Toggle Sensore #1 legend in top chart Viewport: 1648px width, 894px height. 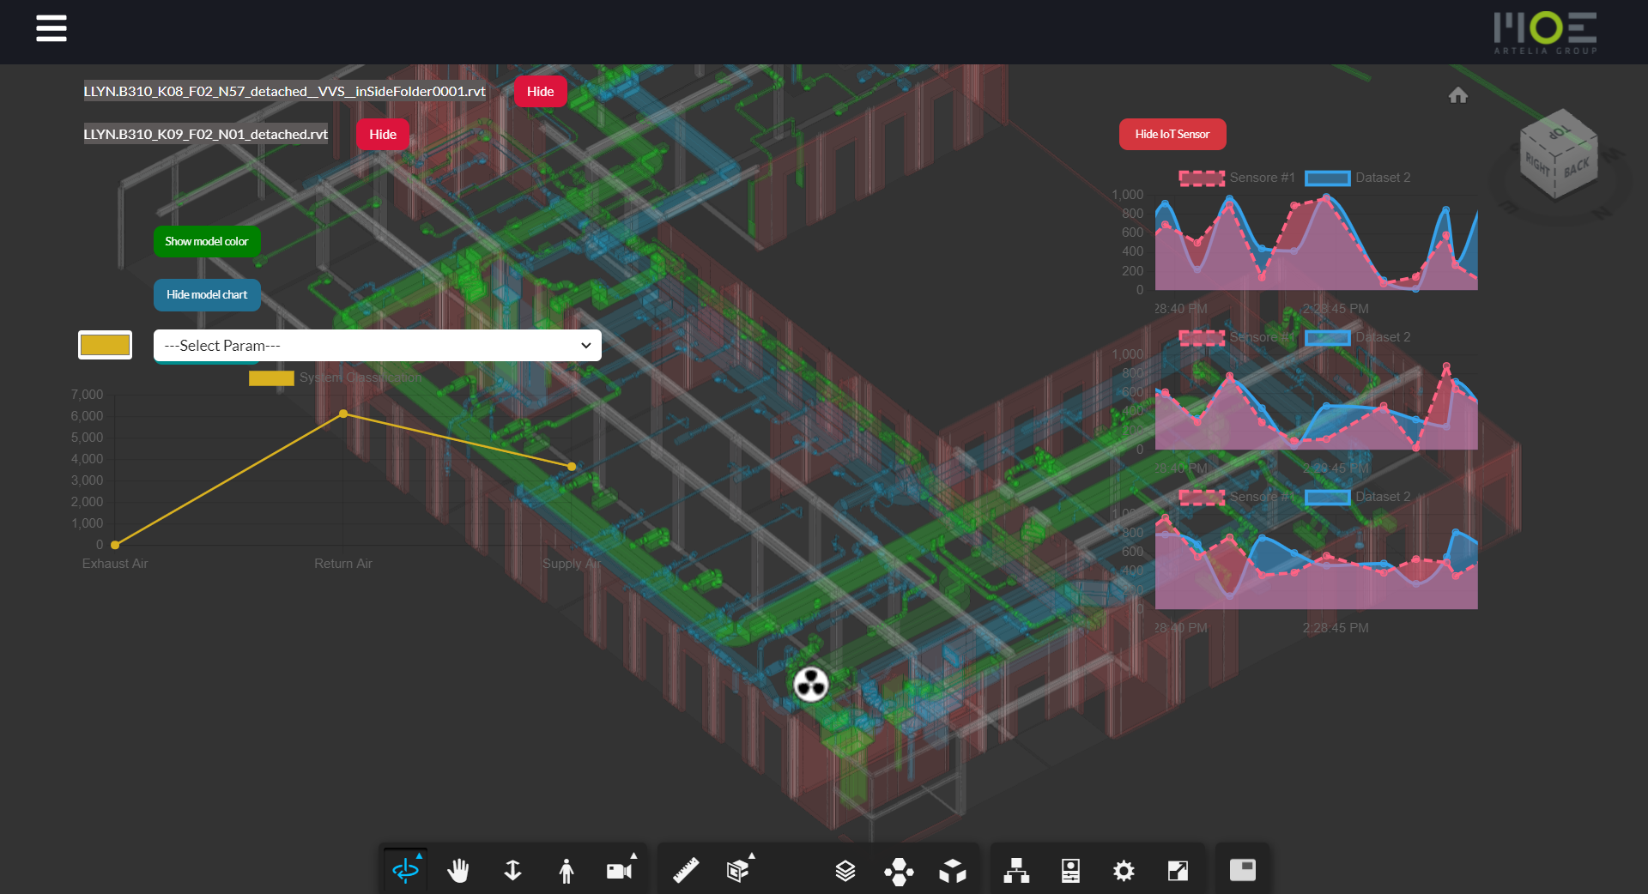tap(1237, 178)
